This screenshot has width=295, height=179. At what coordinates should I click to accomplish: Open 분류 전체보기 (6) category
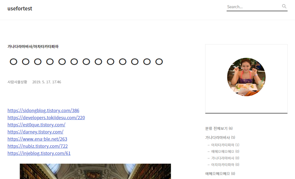(219, 129)
